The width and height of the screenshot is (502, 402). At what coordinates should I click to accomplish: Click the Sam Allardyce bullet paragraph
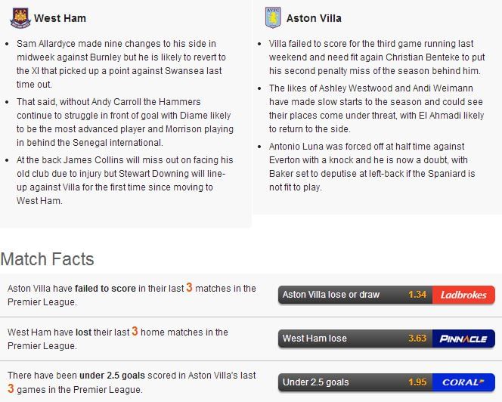click(x=121, y=64)
